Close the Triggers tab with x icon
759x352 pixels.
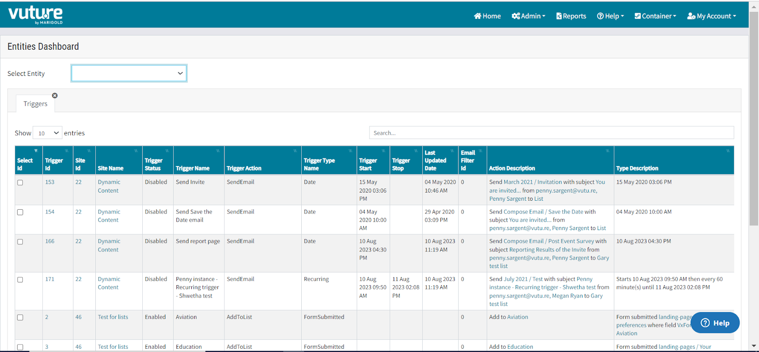coord(55,95)
